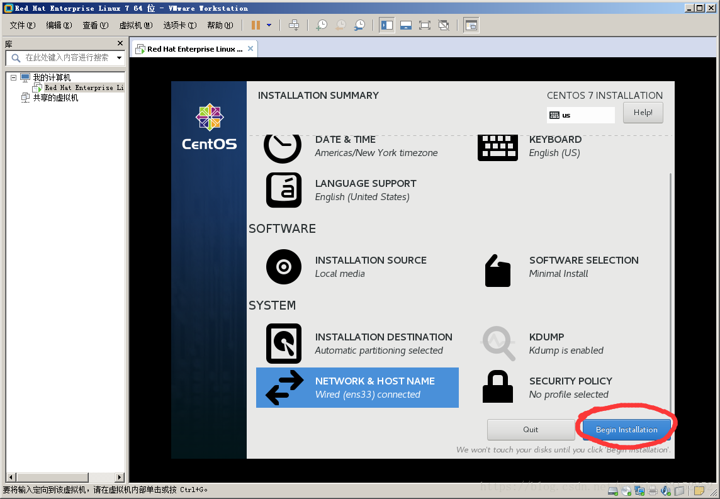
Task: Select 共享的虚拟机 in the library tree
Action: coord(55,98)
